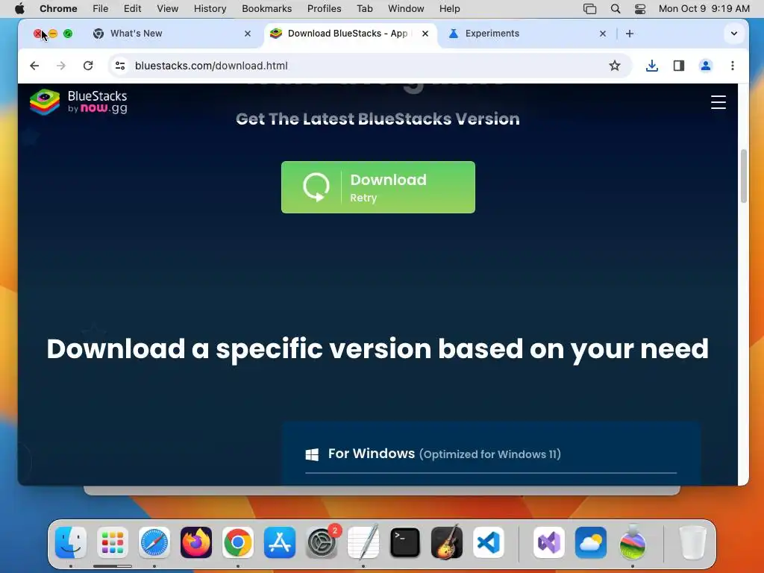
Task: Open macOS installer icon in the Dock
Action: pos(633,542)
